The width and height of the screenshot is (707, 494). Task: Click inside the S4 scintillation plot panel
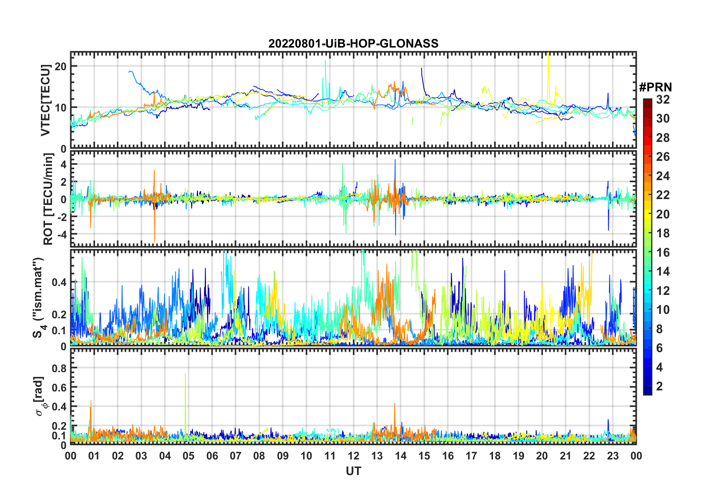point(353,298)
